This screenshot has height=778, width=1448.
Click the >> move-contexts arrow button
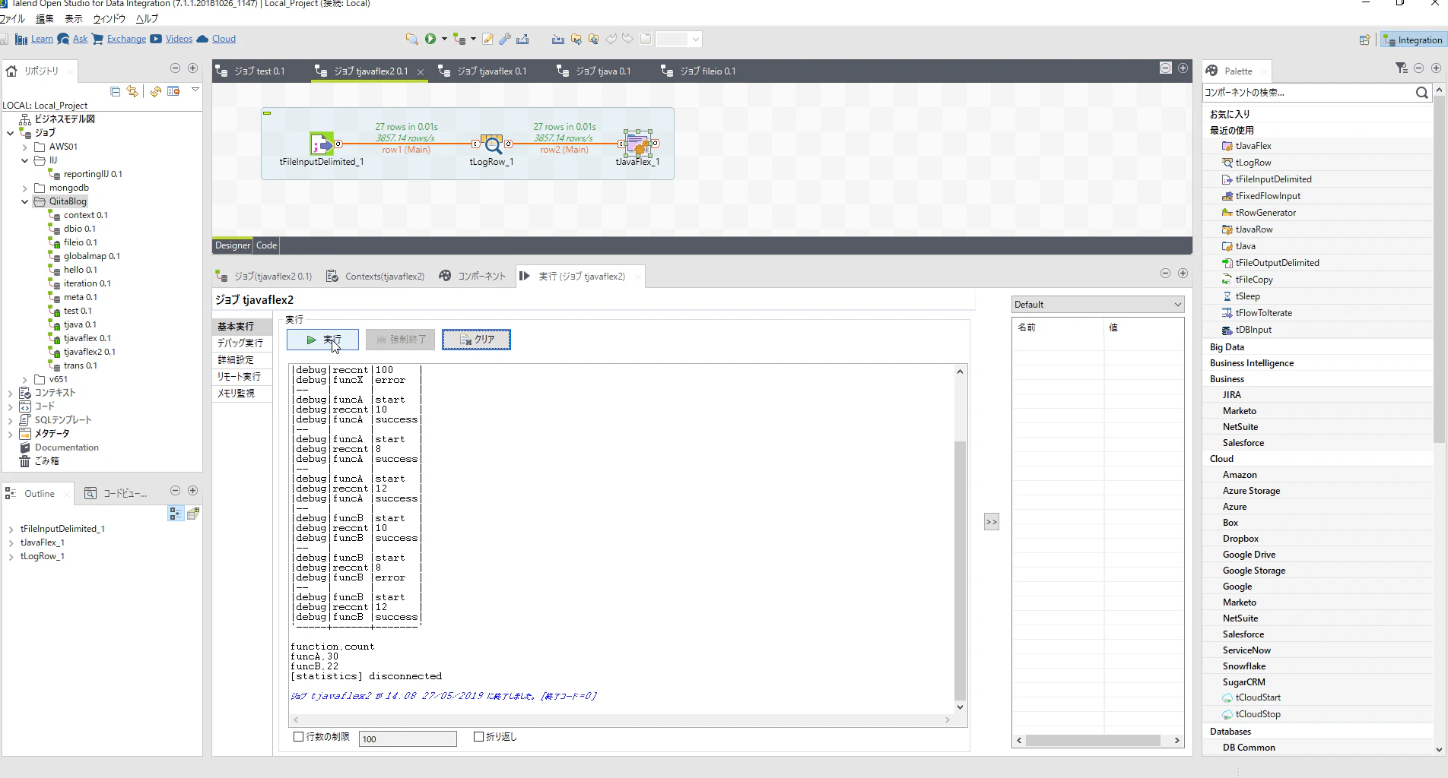pyautogui.click(x=991, y=522)
